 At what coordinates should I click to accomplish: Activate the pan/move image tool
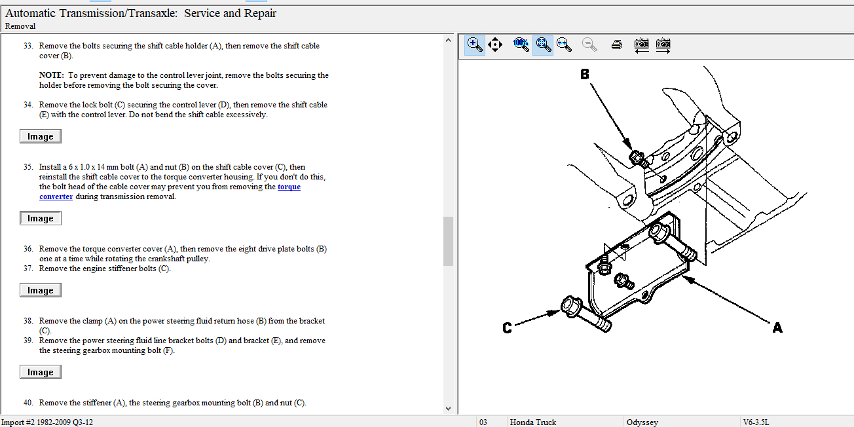coord(495,45)
